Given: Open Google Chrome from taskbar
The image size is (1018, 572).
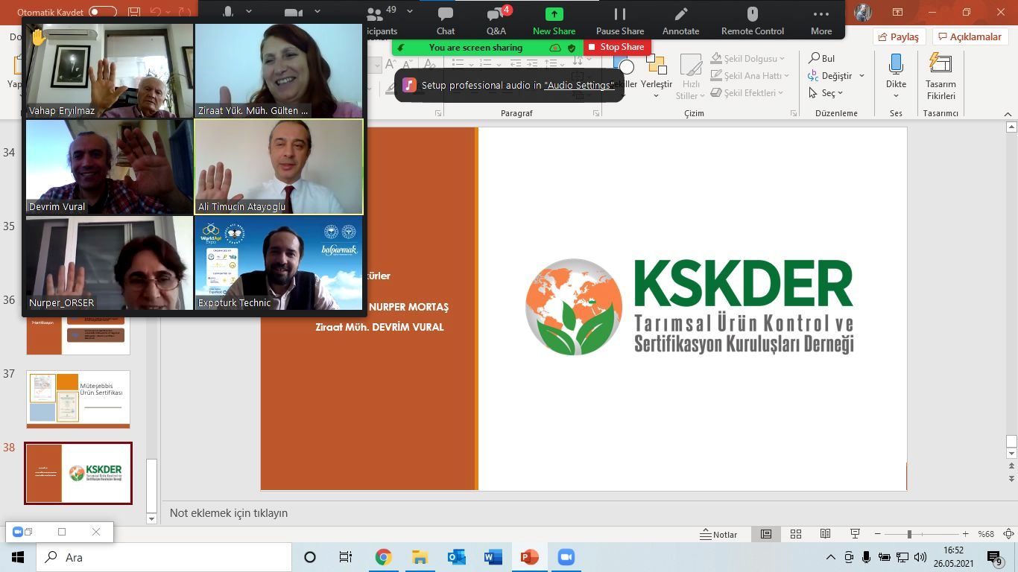Looking at the screenshot, I should [383, 557].
